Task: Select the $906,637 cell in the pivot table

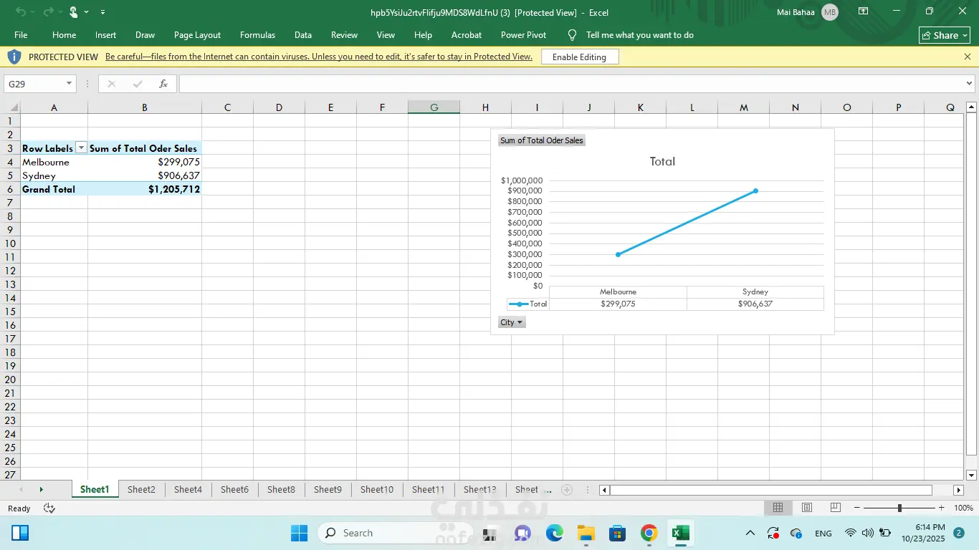Action: click(145, 175)
